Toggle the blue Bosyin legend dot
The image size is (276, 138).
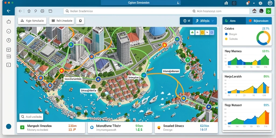pos(226,34)
